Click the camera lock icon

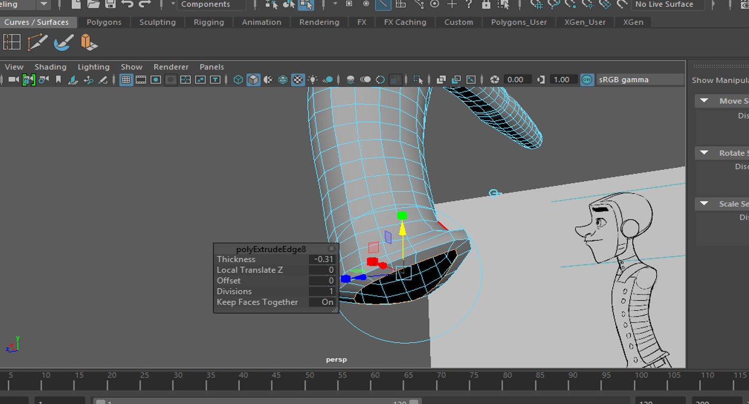click(x=29, y=80)
